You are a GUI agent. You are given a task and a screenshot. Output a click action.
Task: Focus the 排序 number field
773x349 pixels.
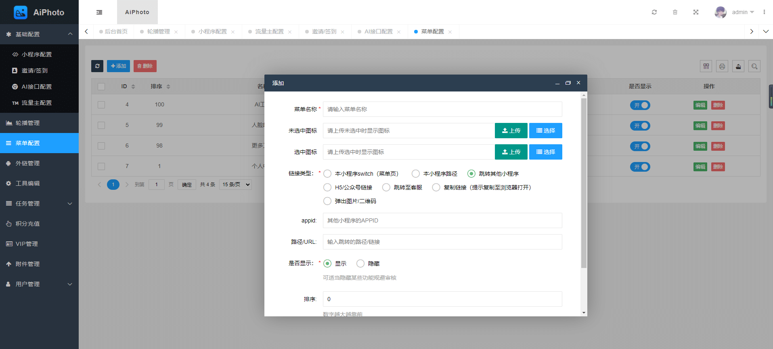click(x=442, y=299)
